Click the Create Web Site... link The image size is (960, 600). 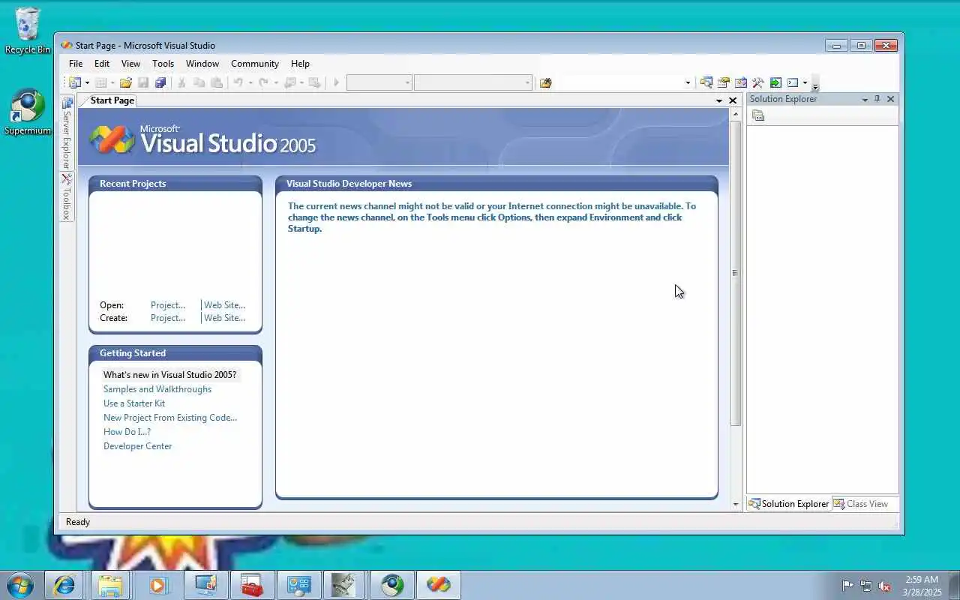coord(224,318)
